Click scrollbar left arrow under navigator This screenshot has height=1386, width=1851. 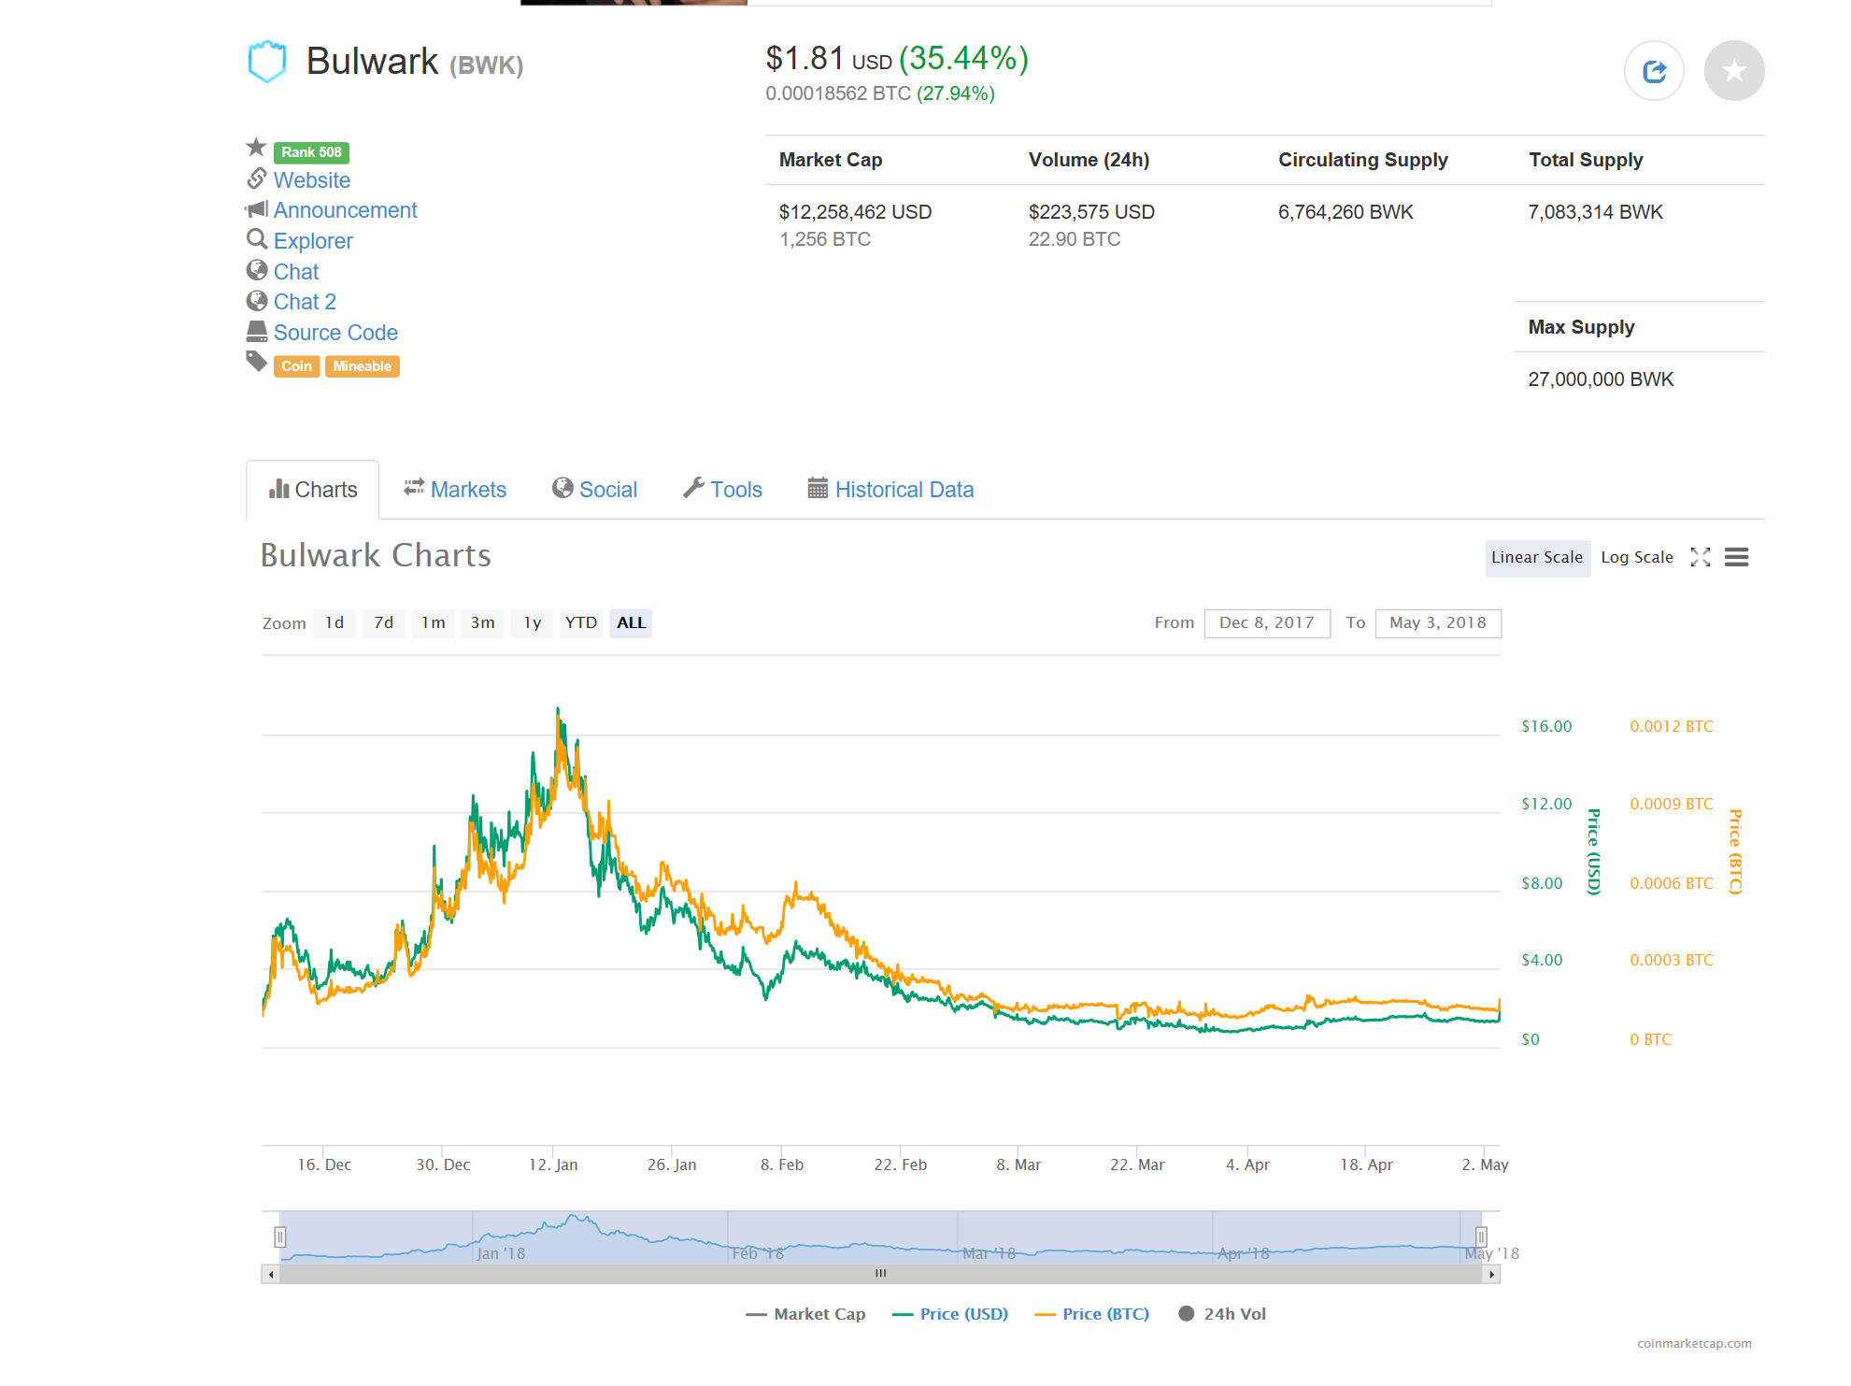point(271,1274)
